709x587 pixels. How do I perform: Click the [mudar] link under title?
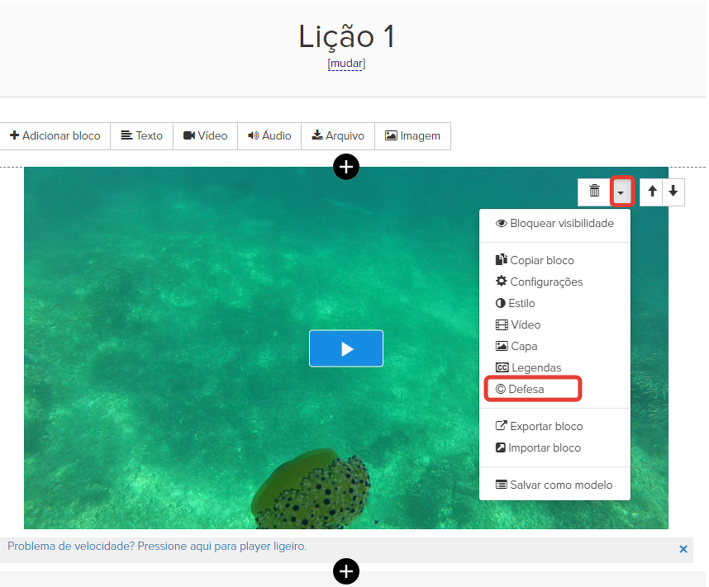346,64
